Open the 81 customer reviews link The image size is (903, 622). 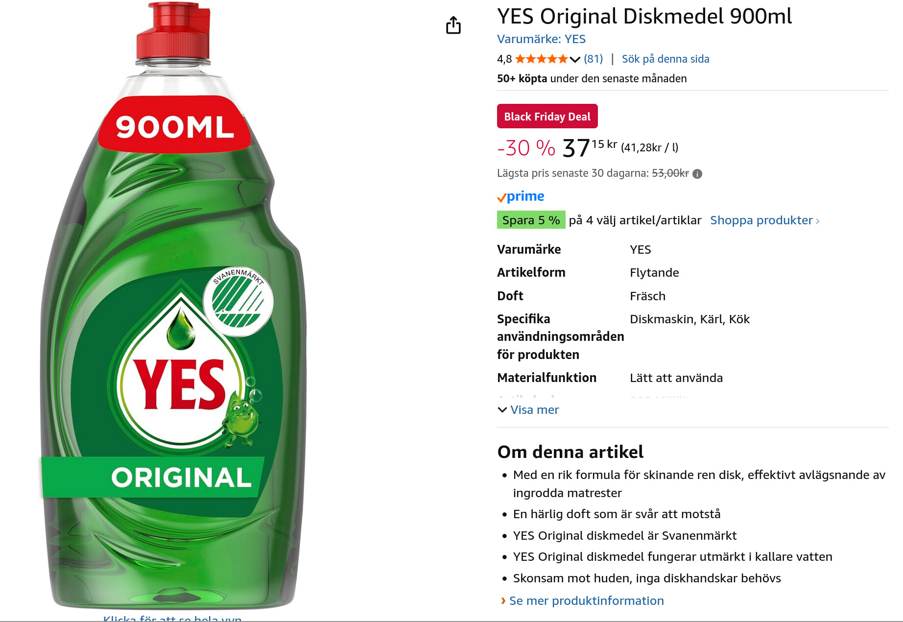coord(593,59)
